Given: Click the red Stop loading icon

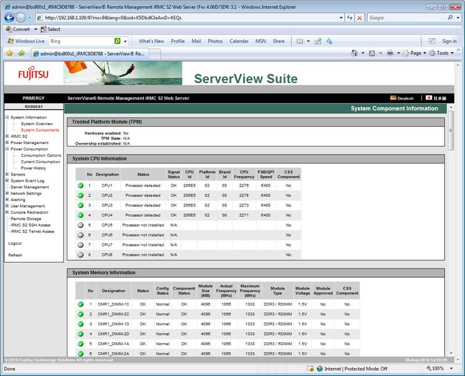Looking at the screenshot, I should coord(359,18).
